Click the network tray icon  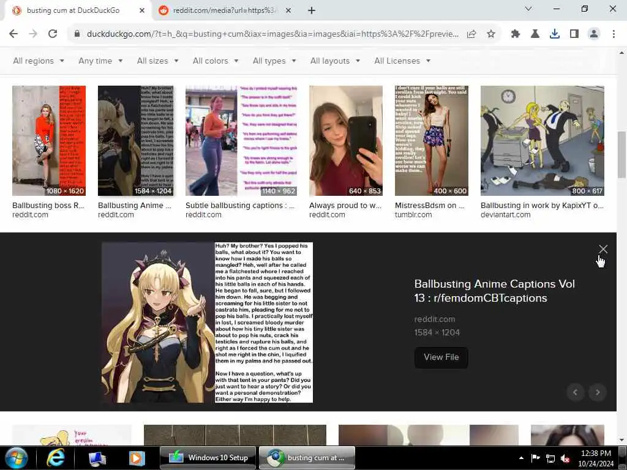pyautogui.click(x=550, y=458)
